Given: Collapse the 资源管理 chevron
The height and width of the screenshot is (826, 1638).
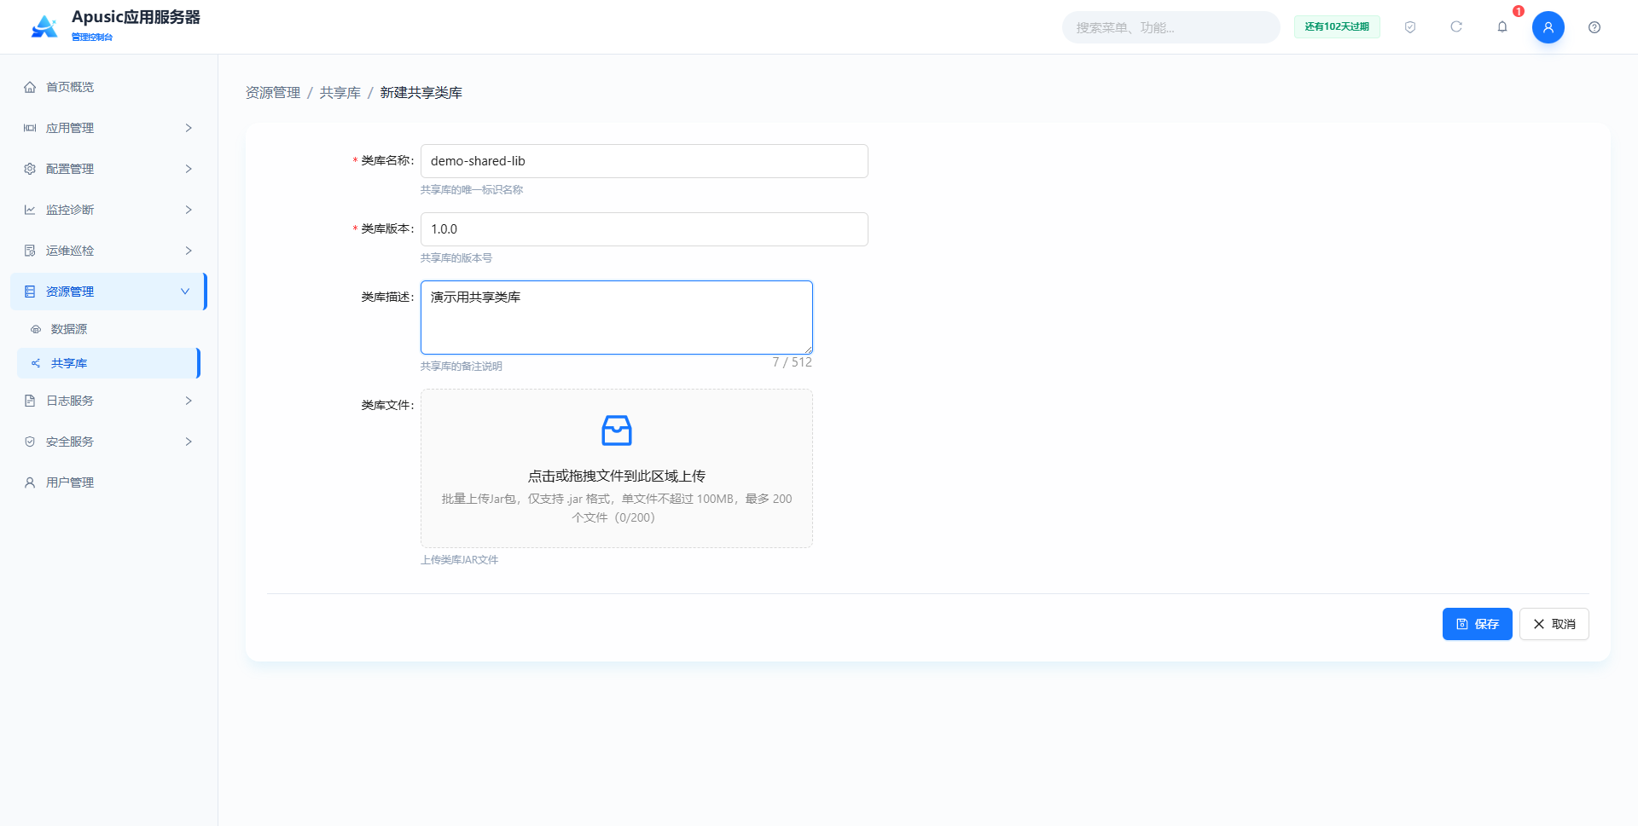Looking at the screenshot, I should [x=185, y=292].
